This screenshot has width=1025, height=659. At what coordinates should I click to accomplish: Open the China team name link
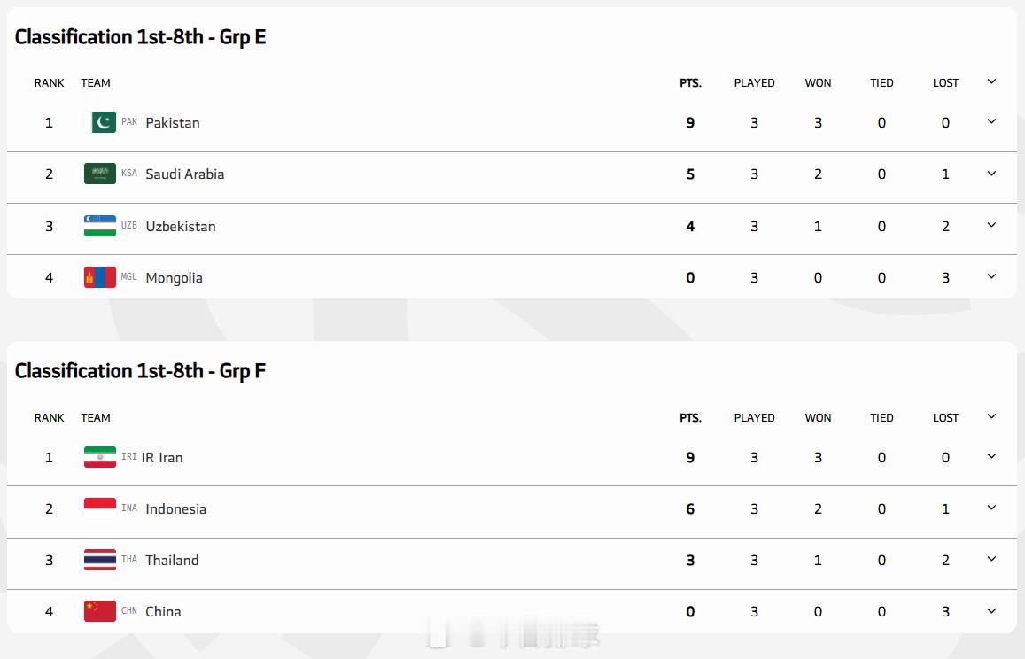coord(163,611)
